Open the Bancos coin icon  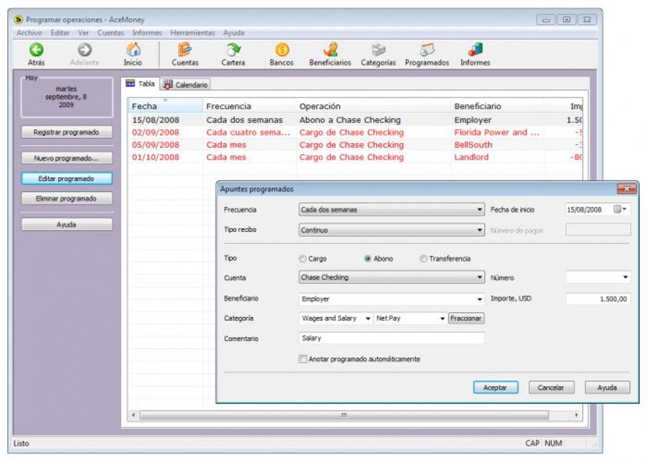coord(282,50)
